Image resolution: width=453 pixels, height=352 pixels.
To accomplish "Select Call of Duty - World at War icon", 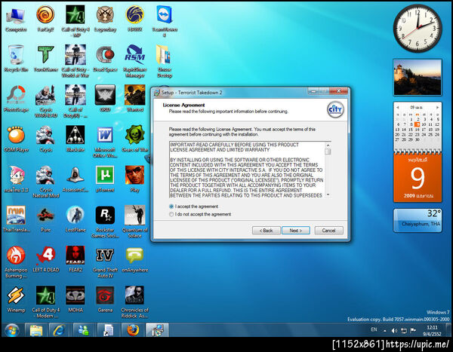I will tap(75, 61).
